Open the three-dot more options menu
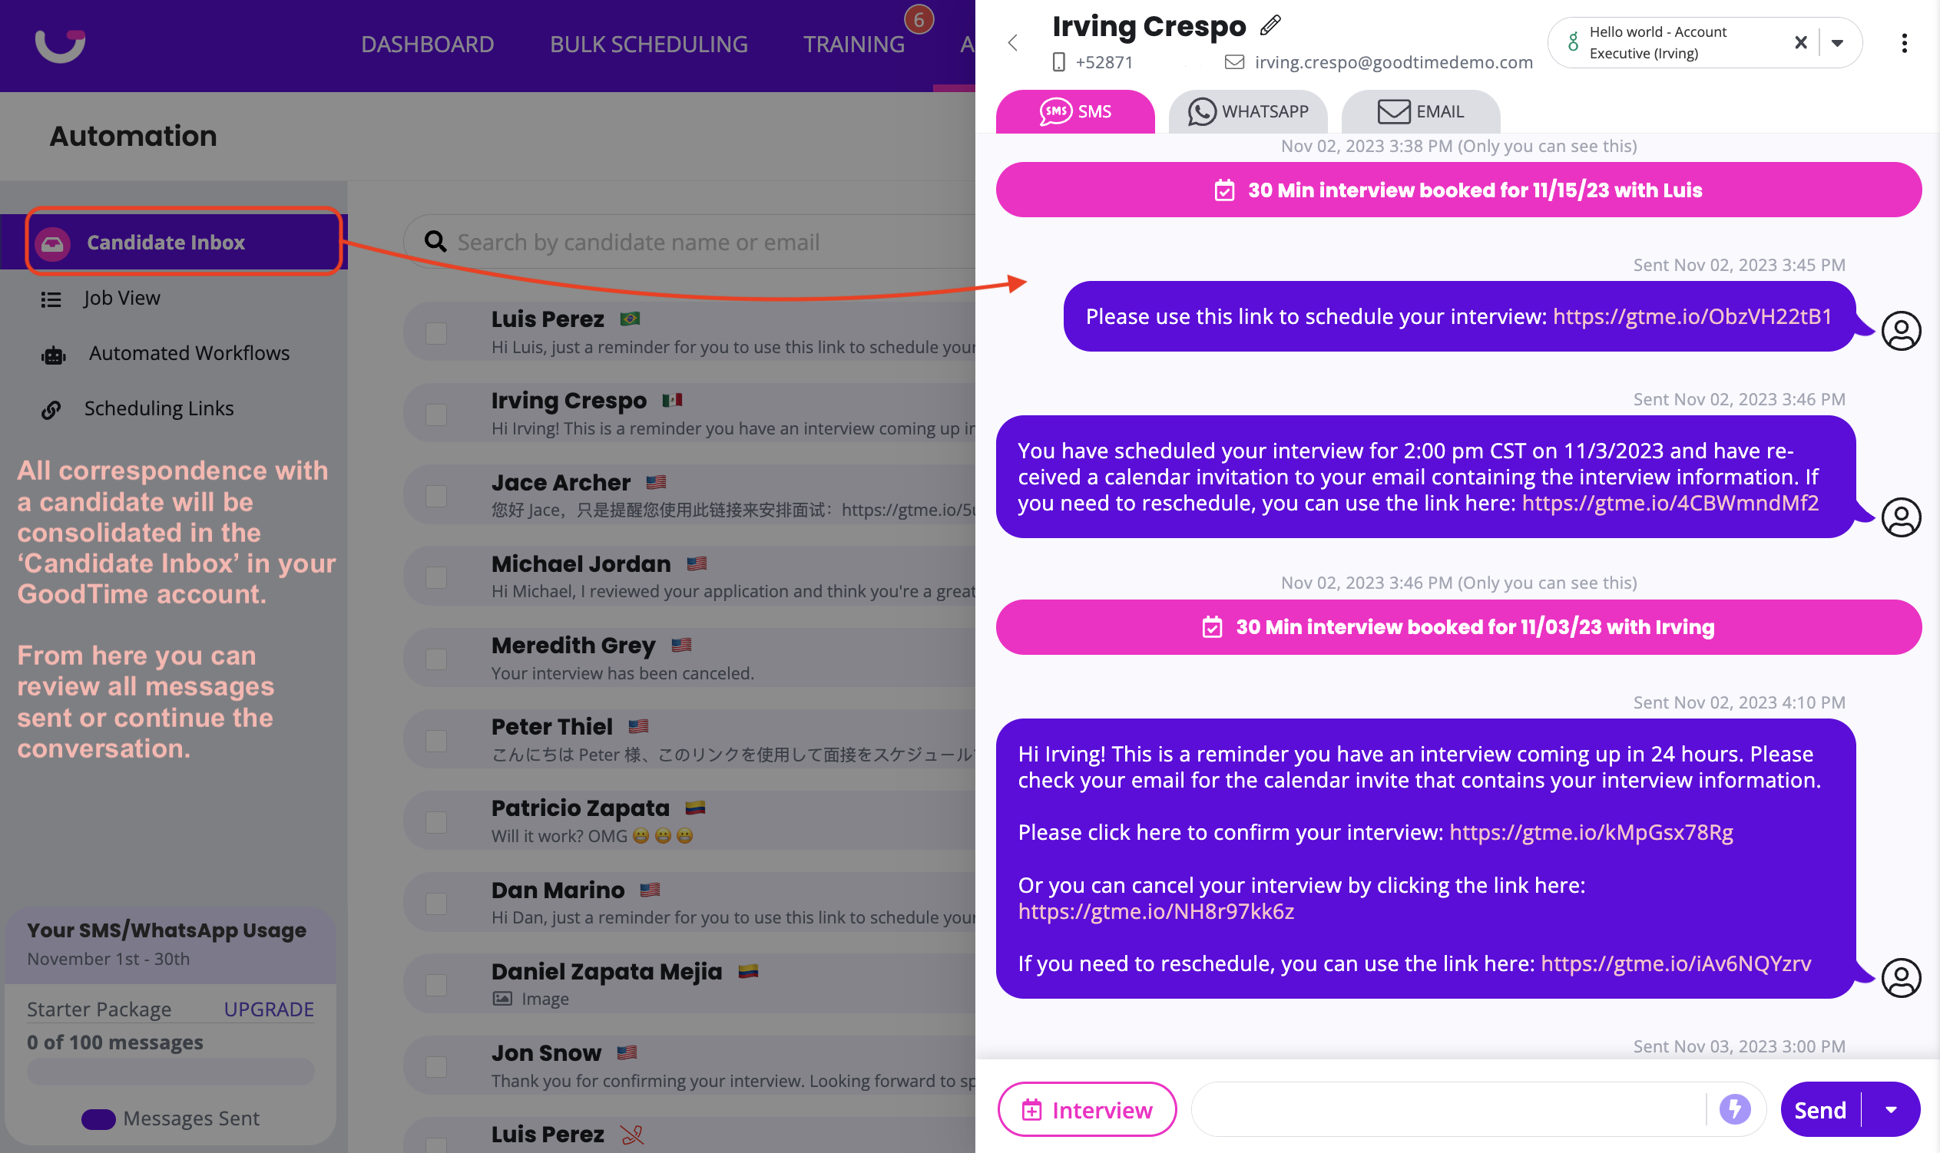The height and width of the screenshot is (1153, 1940). point(1903,43)
